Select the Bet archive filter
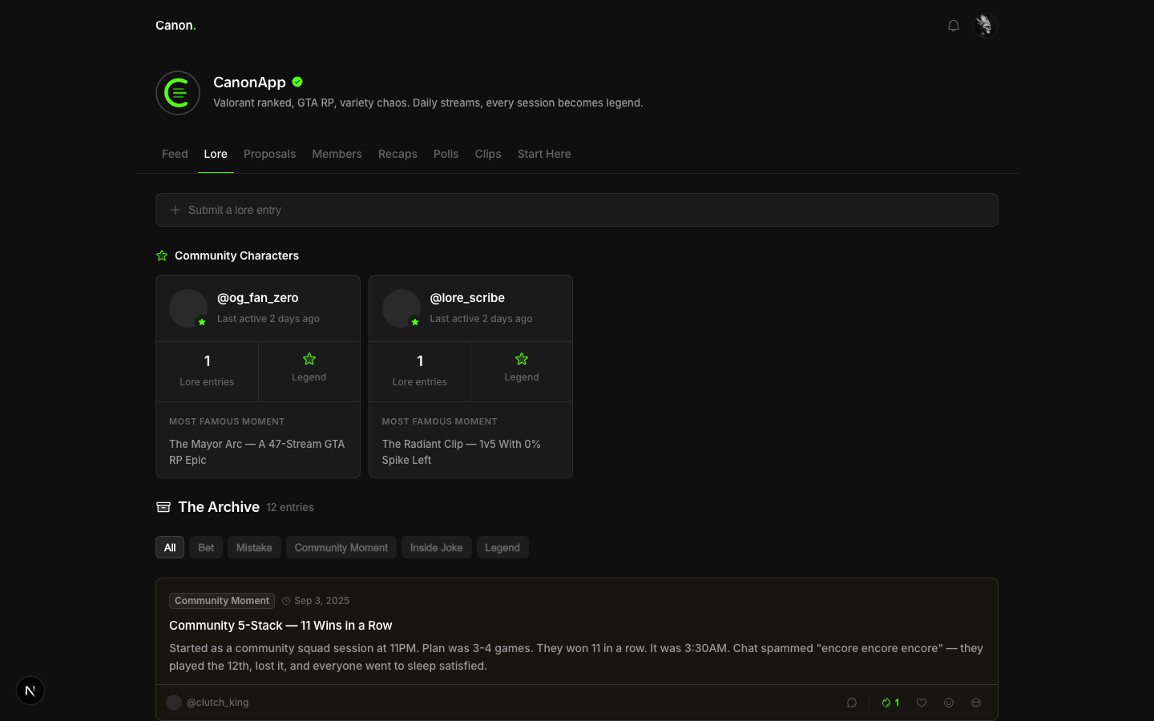 [206, 548]
